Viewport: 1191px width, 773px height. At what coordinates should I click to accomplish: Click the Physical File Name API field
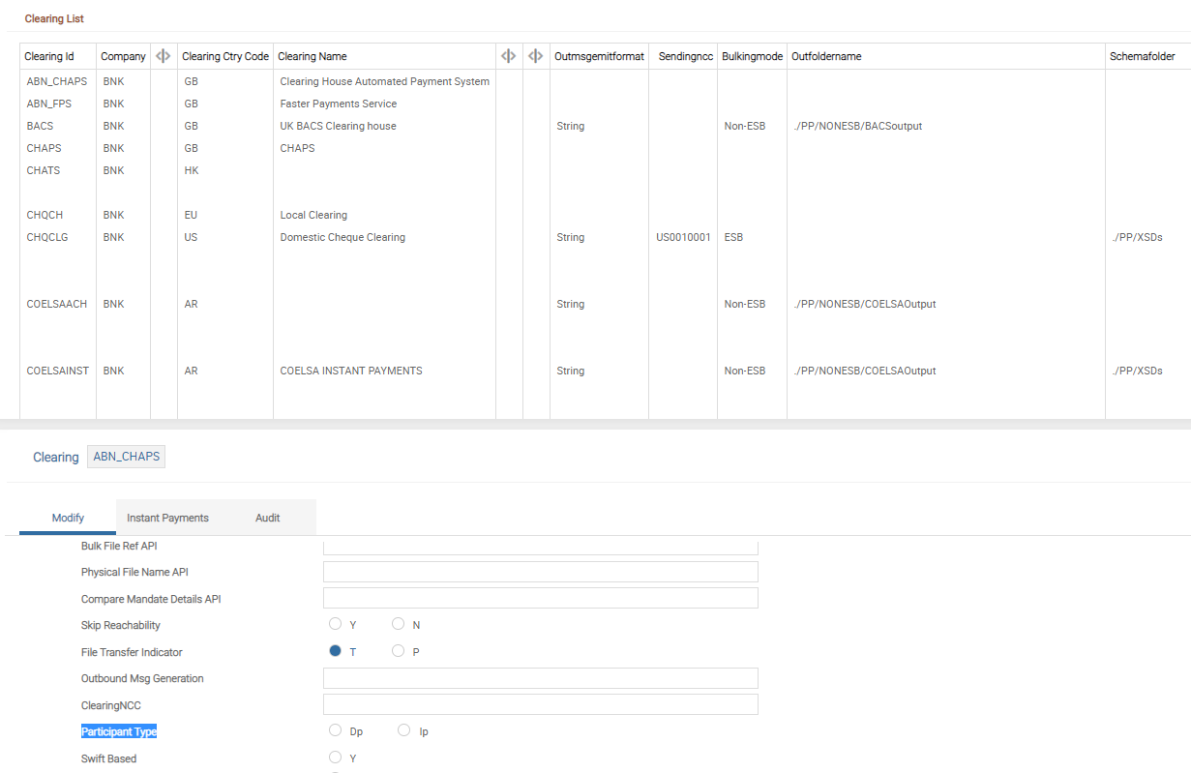[540, 572]
